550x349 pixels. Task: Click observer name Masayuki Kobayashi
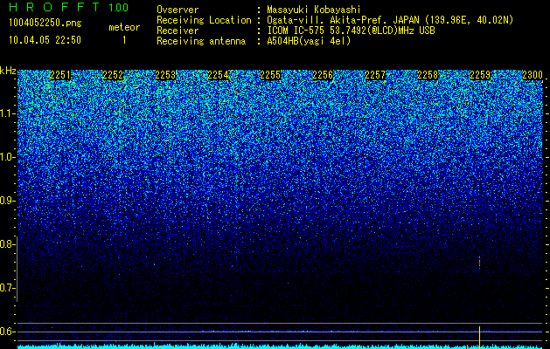pyautogui.click(x=314, y=10)
